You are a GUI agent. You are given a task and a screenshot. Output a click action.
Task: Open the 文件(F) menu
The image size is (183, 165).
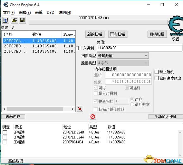click(9, 13)
